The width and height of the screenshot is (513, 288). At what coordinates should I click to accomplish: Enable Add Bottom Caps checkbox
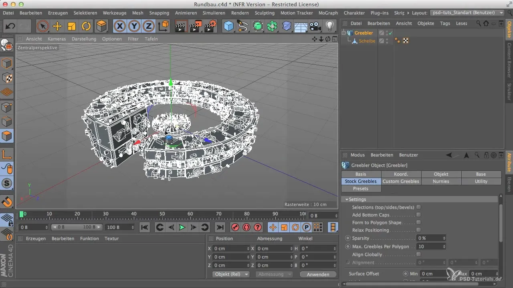(x=418, y=215)
